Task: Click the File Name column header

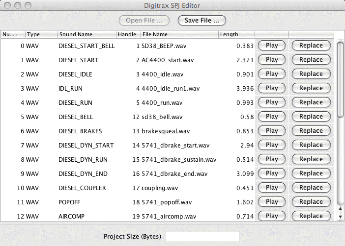Action: [179, 34]
